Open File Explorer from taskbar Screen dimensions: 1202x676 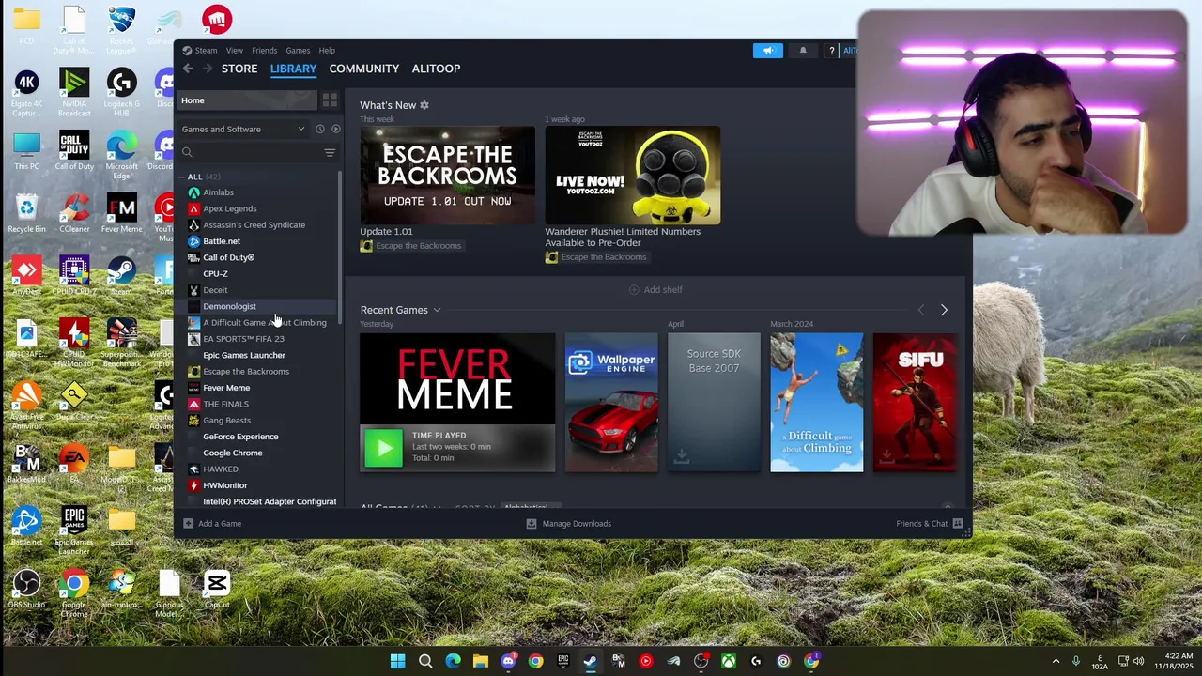point(481,662)
